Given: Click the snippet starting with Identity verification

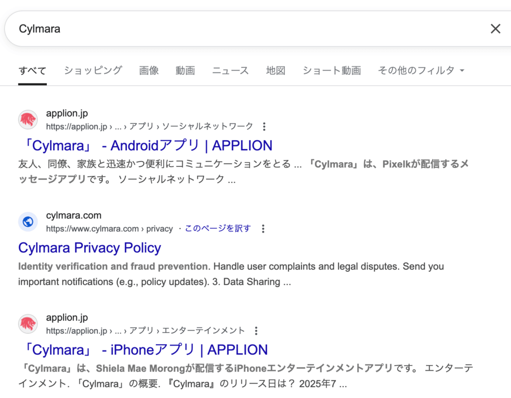Looking at the screenshot, I should (231, 274).
